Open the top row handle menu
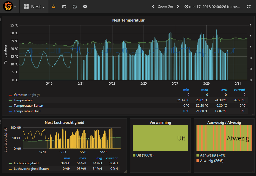256x176 pixels. click(x=1, y=19)
